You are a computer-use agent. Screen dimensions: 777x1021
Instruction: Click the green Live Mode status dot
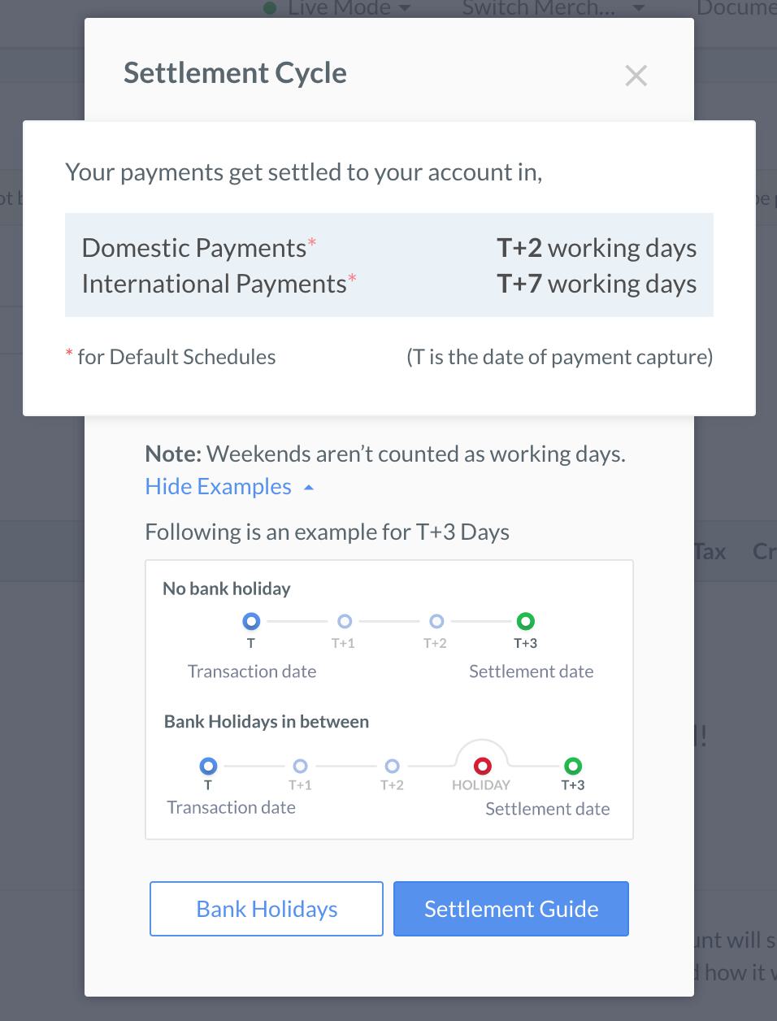click(x=271, y=7)
